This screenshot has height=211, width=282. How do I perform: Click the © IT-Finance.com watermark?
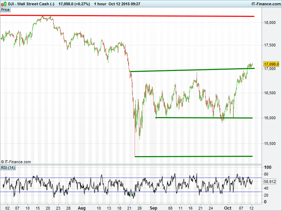16,162
